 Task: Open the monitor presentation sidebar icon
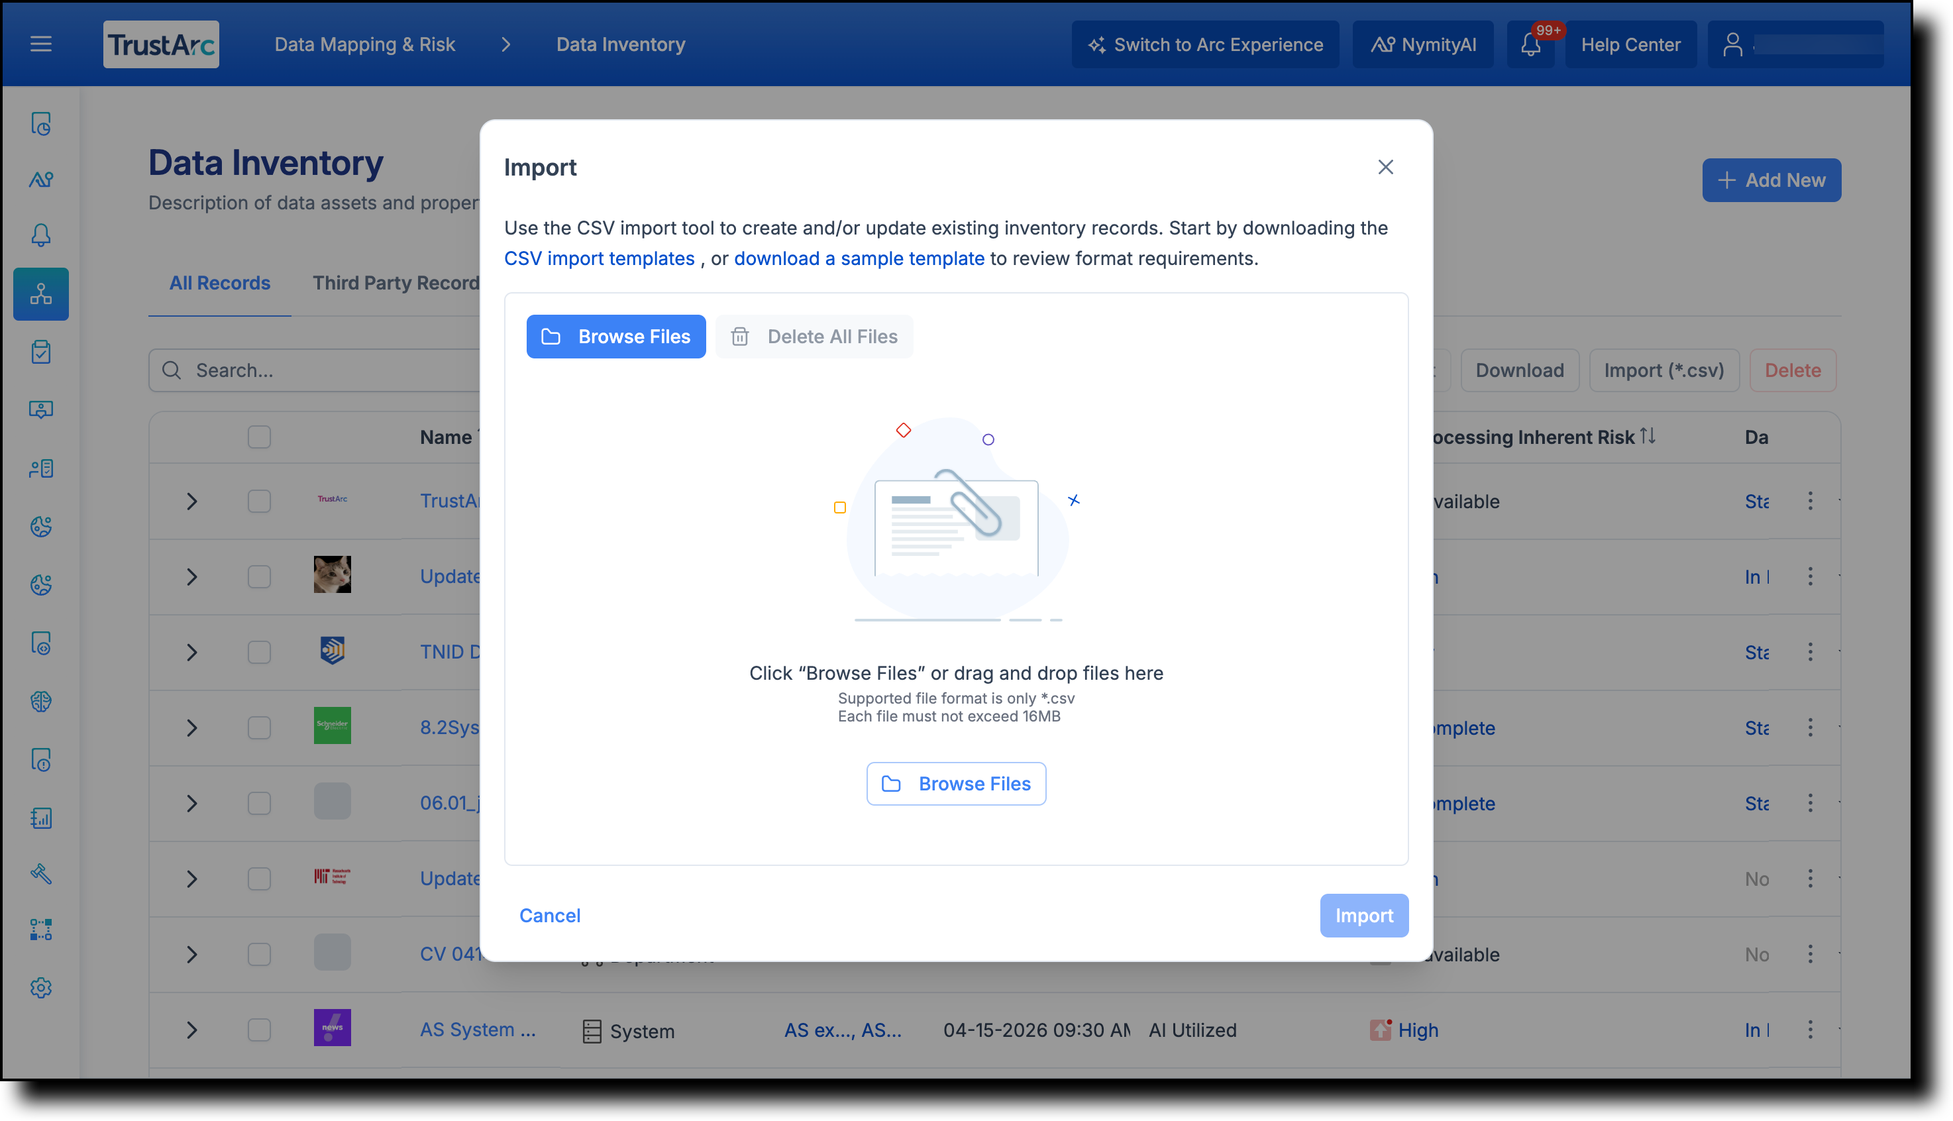coord(41,409)
